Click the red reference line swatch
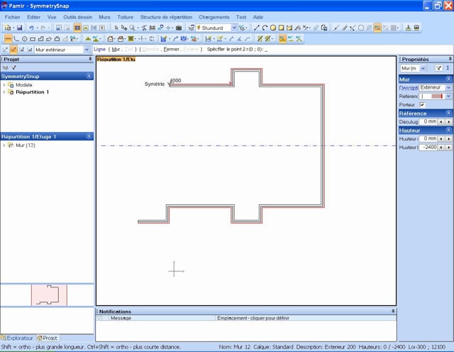This screenshot has height=352, width=454. [437, 97]
